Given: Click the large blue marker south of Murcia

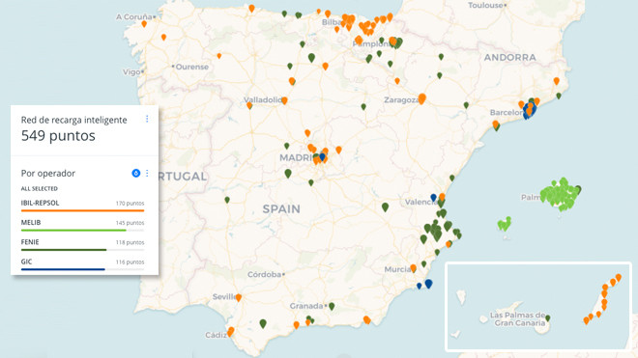Looking at the screenshot, I should tap(428, 284).
